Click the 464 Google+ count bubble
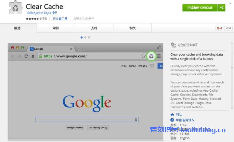This screenshot has width=234, height=142. 228,28
